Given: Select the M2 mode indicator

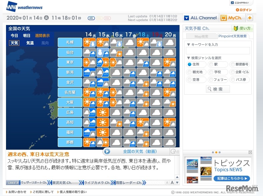Looking at the screenshot, I should coord(99,18).
